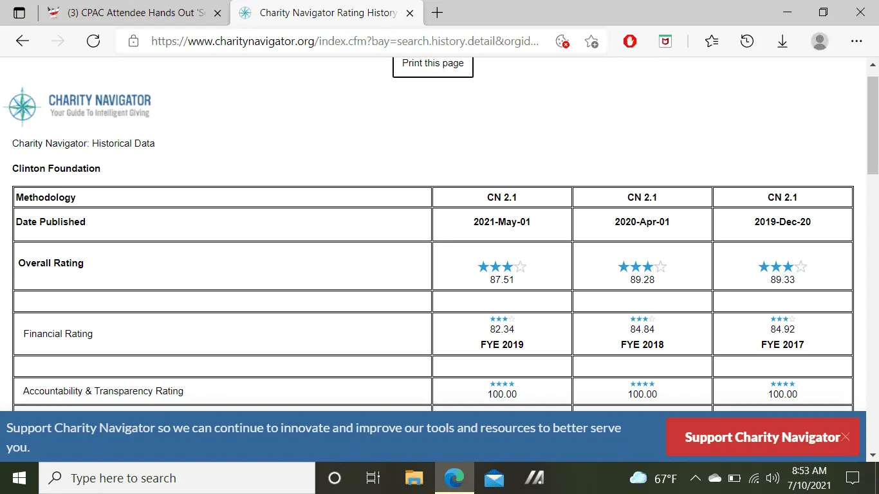879x494 pixels.
Task: Click the URL address bar field
Action: point(344,41)
